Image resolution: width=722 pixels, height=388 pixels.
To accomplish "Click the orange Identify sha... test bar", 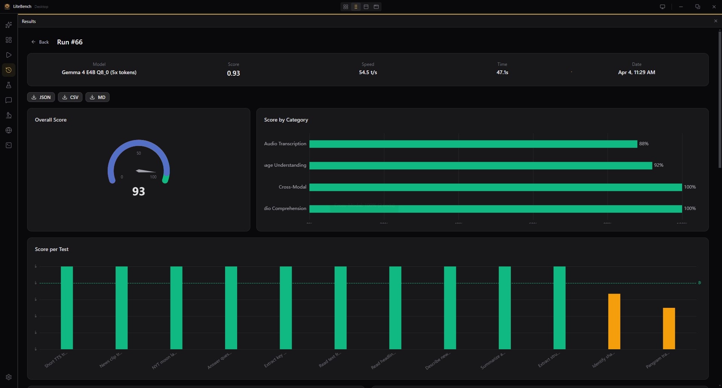I will click(x=614, y=321).
